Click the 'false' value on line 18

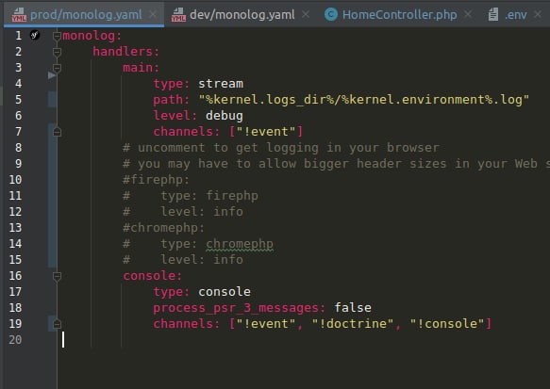tap(353, 308)
